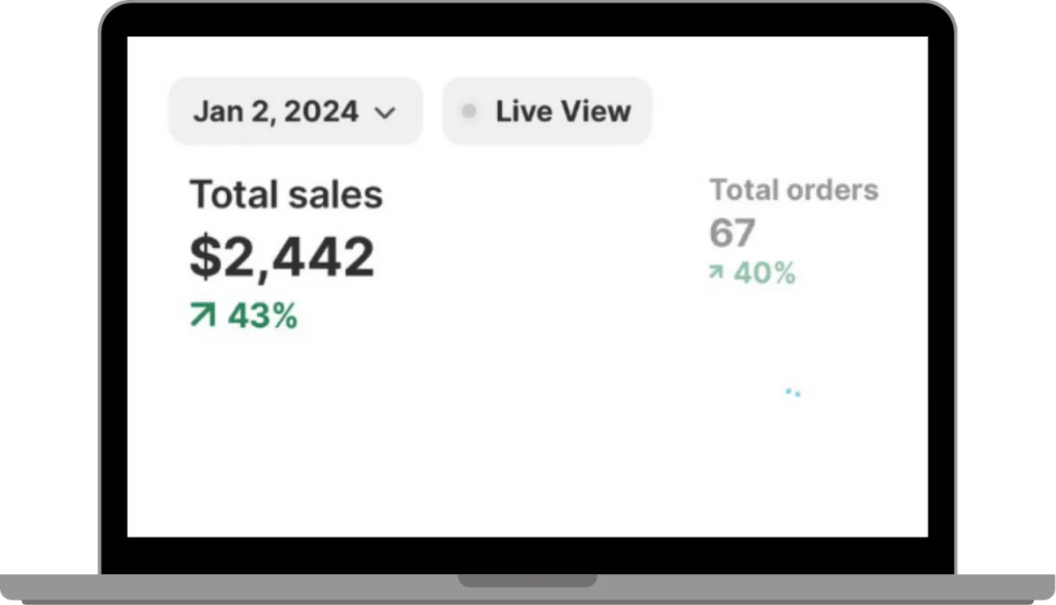Image resolution: width=1056 pixels, height=605 pixels.
Task: Click the Live View button
Action: pyautogui.click(x=546, y=111)
